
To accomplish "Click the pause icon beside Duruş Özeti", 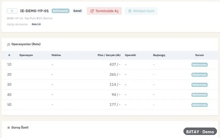I will coord(9,128).
